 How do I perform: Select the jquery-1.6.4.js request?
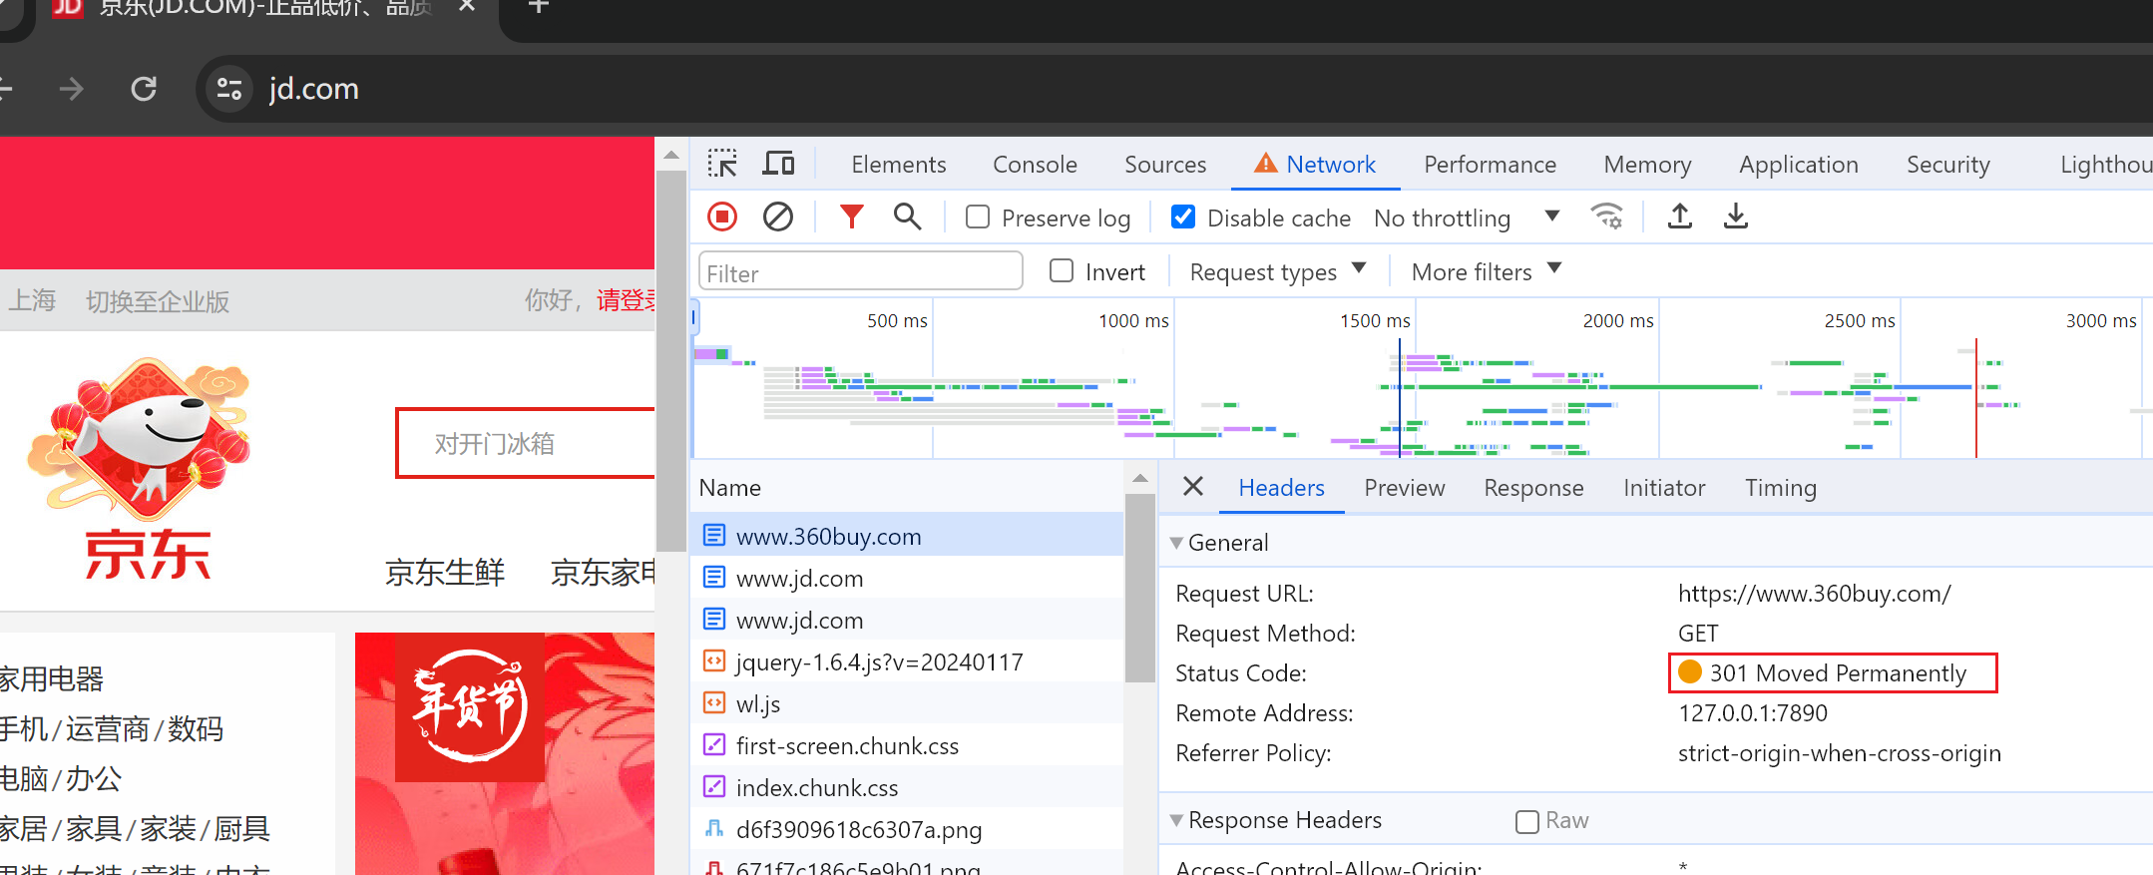879,662
